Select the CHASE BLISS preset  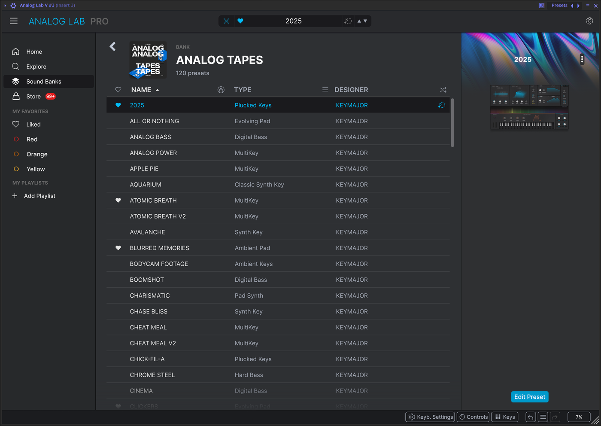click(x=278, y=312)
